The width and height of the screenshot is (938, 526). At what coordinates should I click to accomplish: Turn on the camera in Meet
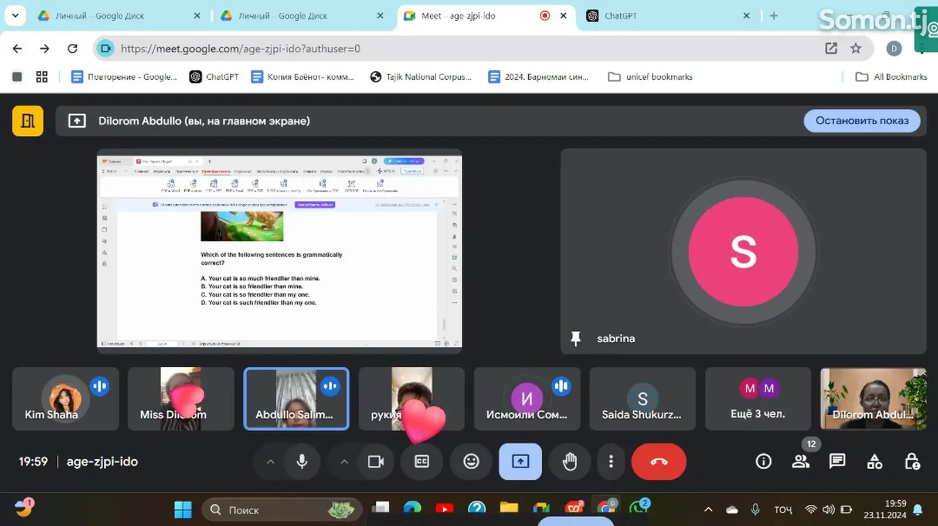[x=376, y=462]
